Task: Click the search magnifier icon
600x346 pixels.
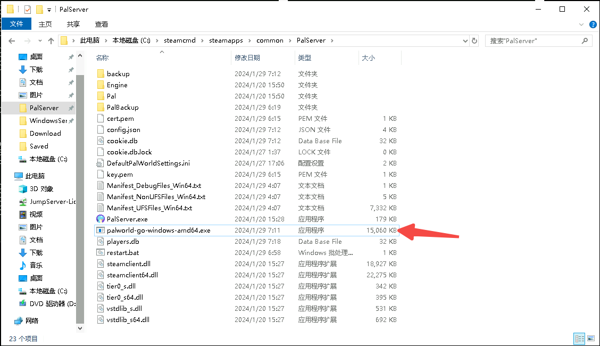Action: tap(585, 40)
